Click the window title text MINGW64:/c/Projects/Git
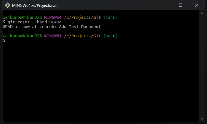Screen dimensions: 207x124 (x=35, y=5)
